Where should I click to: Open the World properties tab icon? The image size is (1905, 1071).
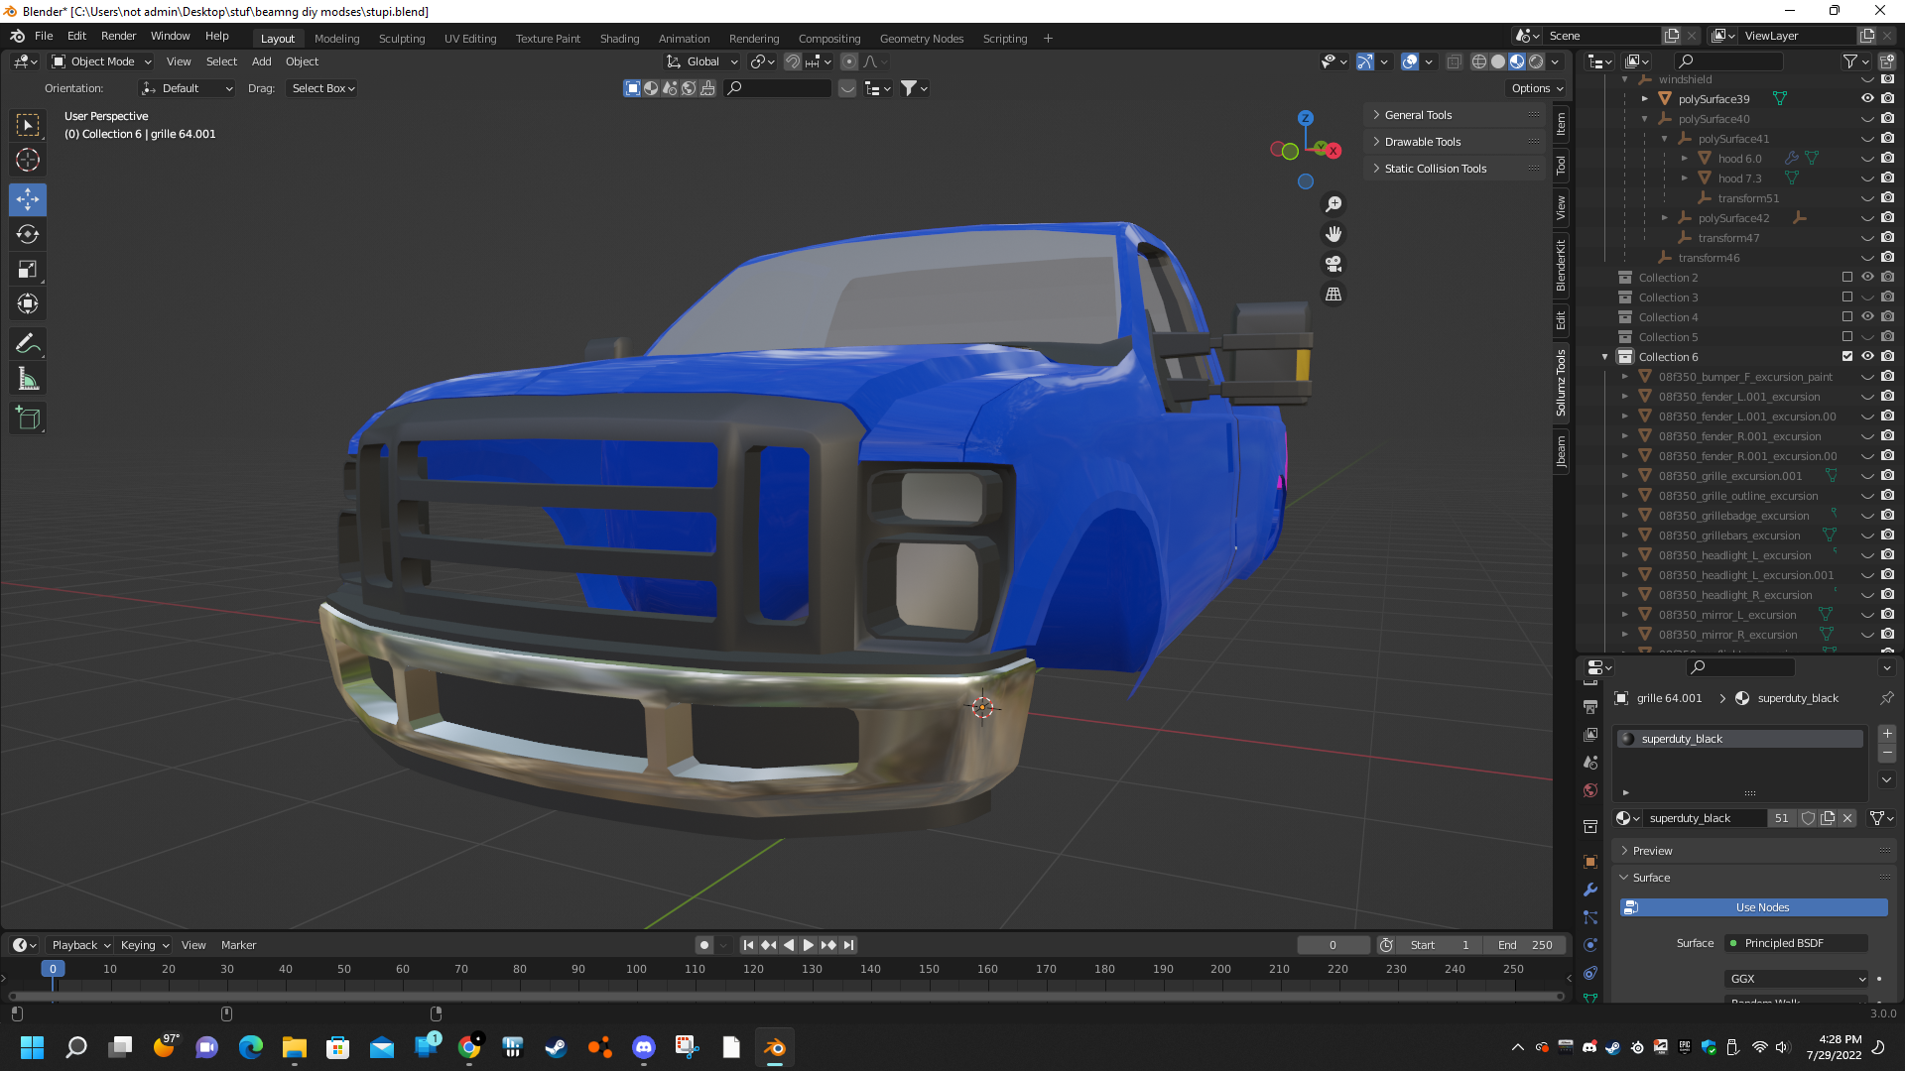(x=1590, y=790)
